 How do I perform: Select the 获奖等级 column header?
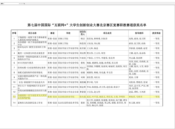[156, 33]
